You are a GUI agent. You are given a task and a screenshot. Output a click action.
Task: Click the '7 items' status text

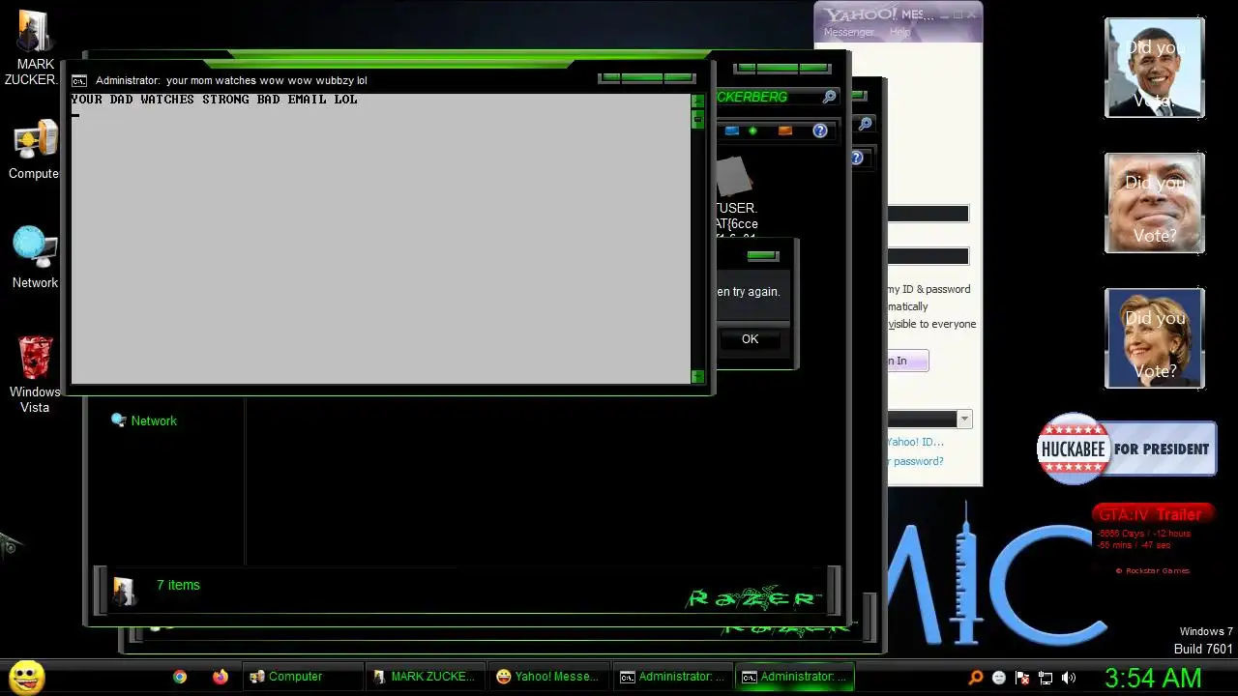coord(178,585)
